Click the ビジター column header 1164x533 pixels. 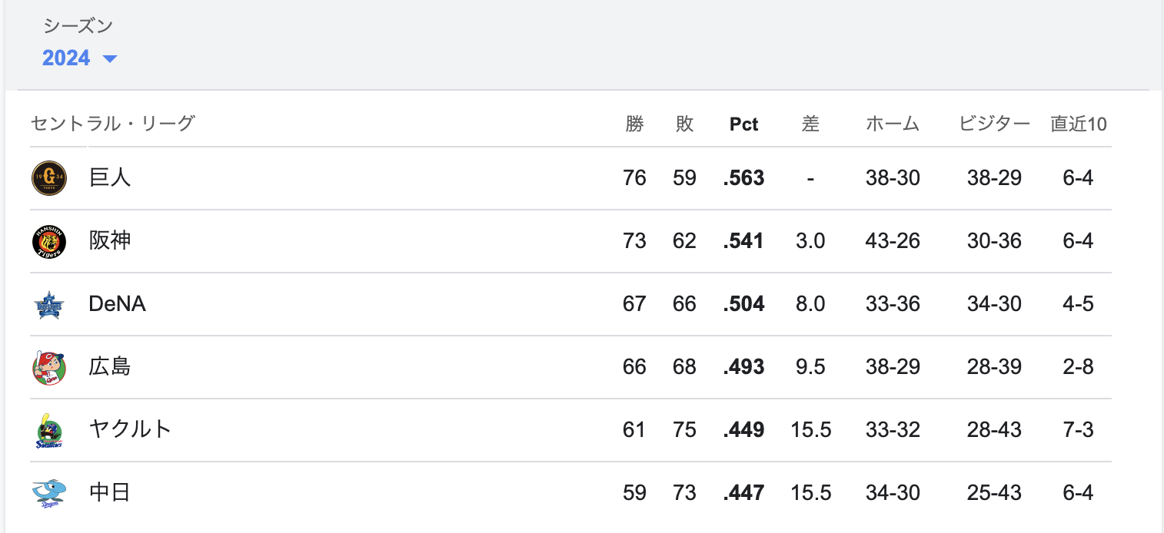994,124
